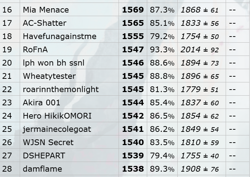Image resolution: width=250 pixels, height=177 pixels.
Task: Click Elo rating 1569 cell
Action: pyautogui.click(x=133, y=10)
